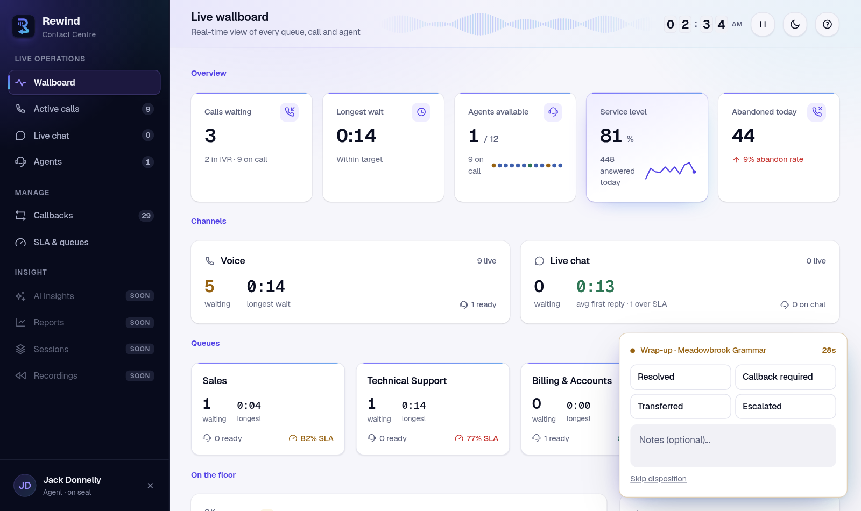Viewport: 861px width, 511px height.
Task: Open the Wallboard page
Action: click(x=84, y=82)
